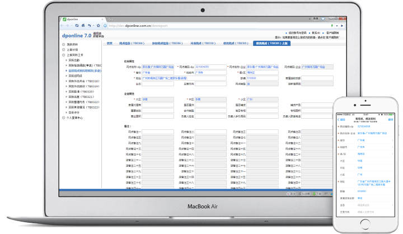Switch to the inactive TB0305 tab
The width and height of the screenshot is (403, 234).
pyautogui.click(x=236, y=43)
